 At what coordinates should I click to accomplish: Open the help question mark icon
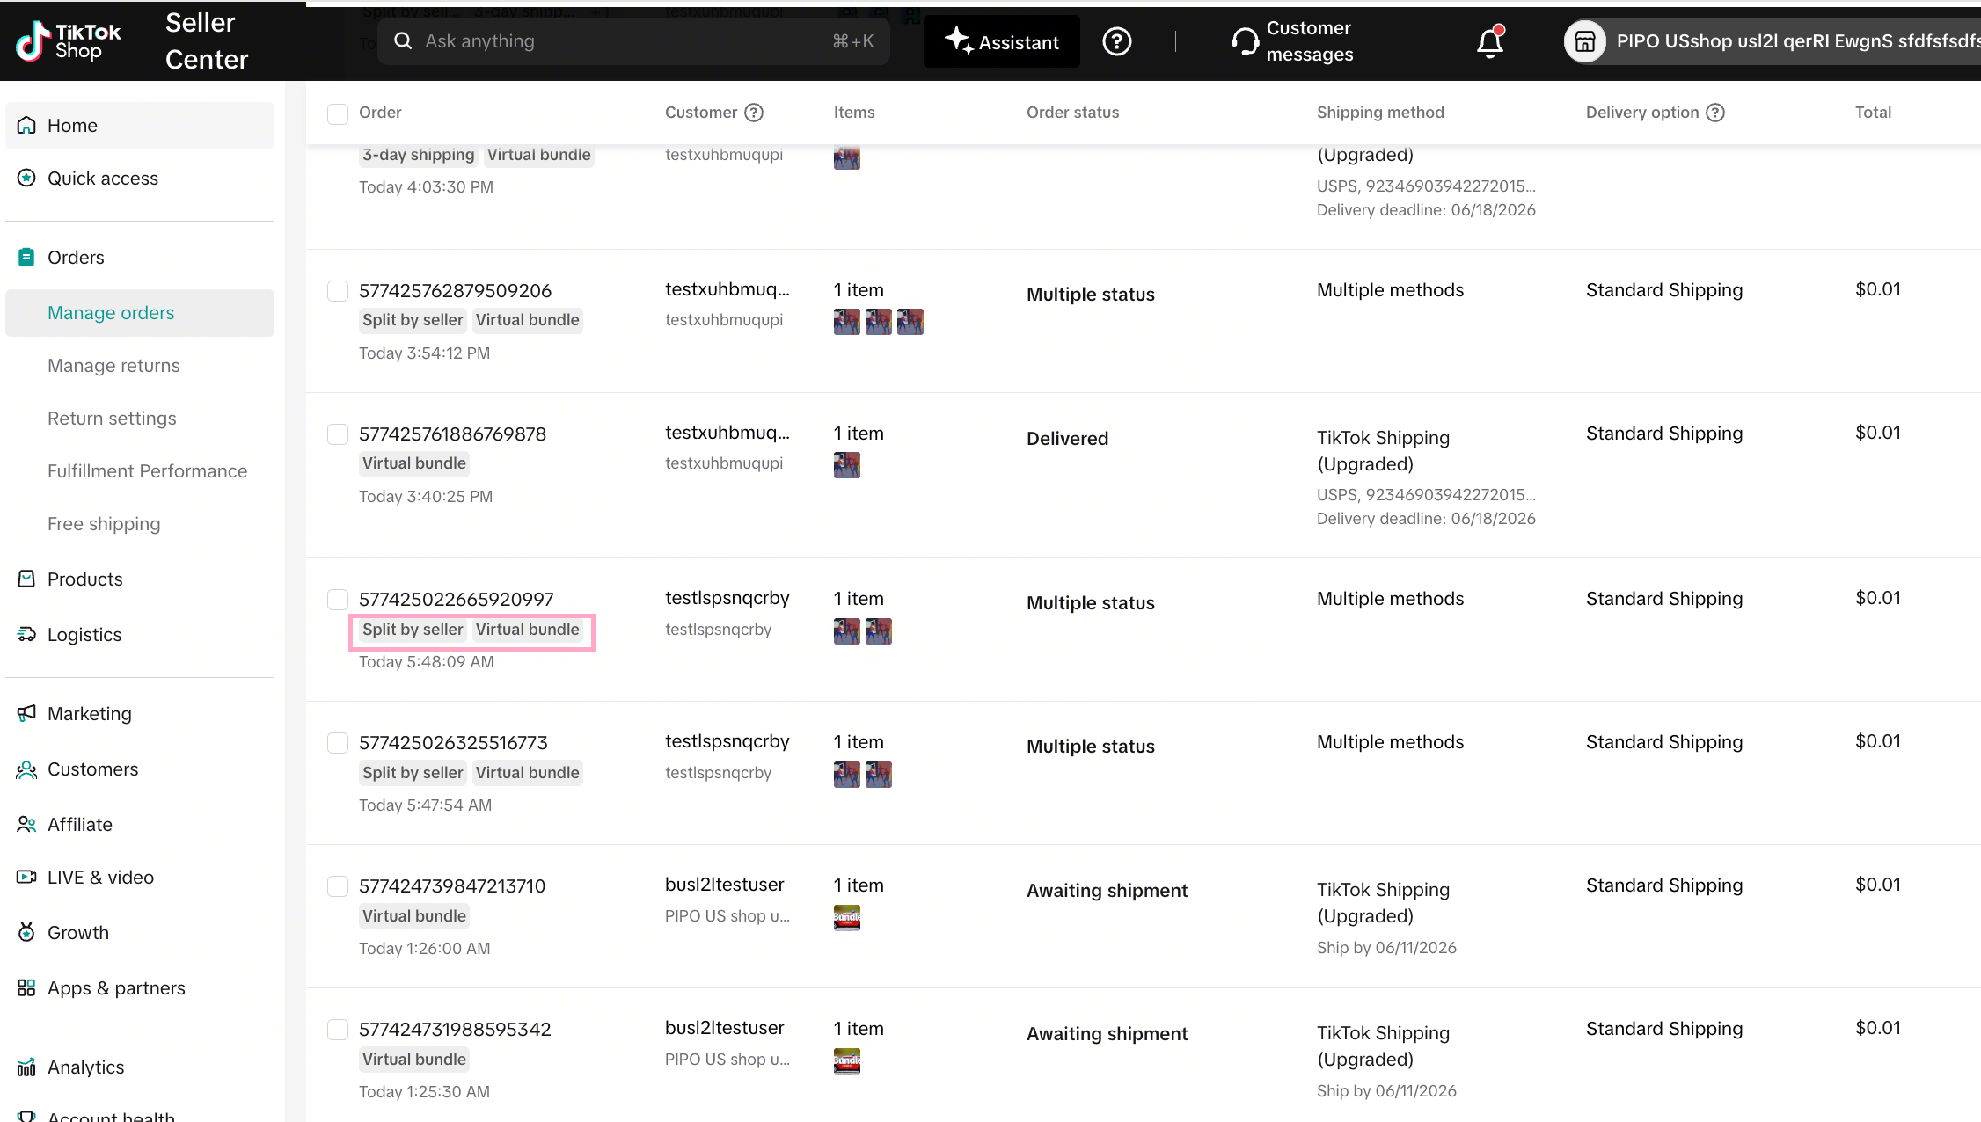[x=1116, y=41]
